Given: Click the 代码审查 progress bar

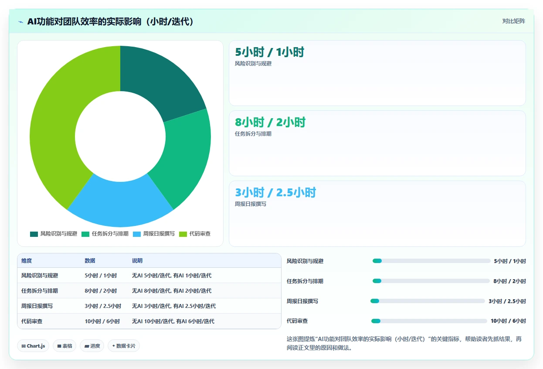Looking at the screenshot, I should pos(429,321).
